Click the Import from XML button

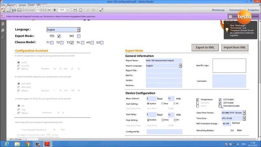pos(235,47)
